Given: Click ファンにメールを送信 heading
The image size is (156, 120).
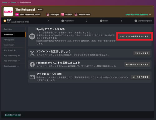Looking at the screenshot, I should (49, 74).
